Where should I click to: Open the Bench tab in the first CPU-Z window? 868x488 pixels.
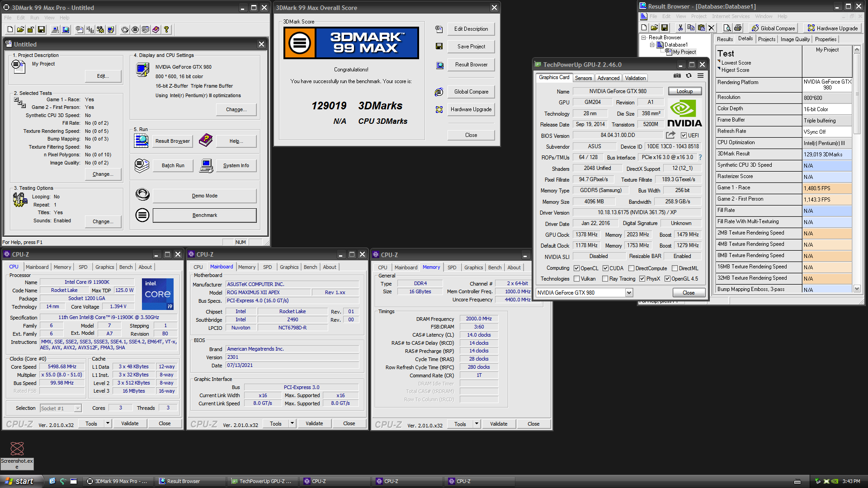point(126,267)
